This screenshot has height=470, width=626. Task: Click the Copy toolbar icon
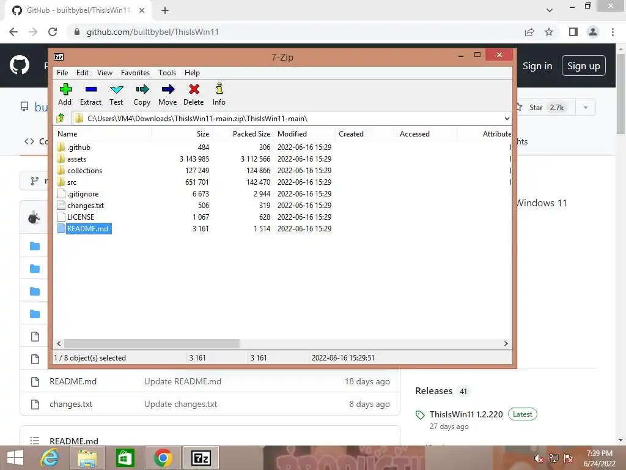coord(142,94)
